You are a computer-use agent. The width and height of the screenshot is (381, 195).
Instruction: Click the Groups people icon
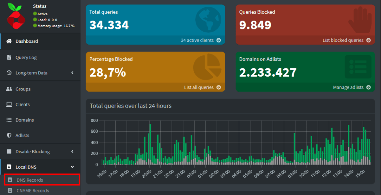tap(9, 89)
